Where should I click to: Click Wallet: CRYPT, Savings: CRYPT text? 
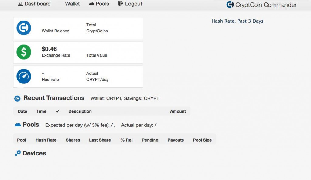[x=125, y=98]
